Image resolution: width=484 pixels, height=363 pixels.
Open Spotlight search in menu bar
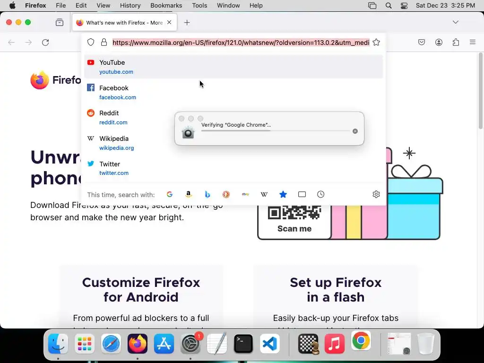tap(389, 6)
